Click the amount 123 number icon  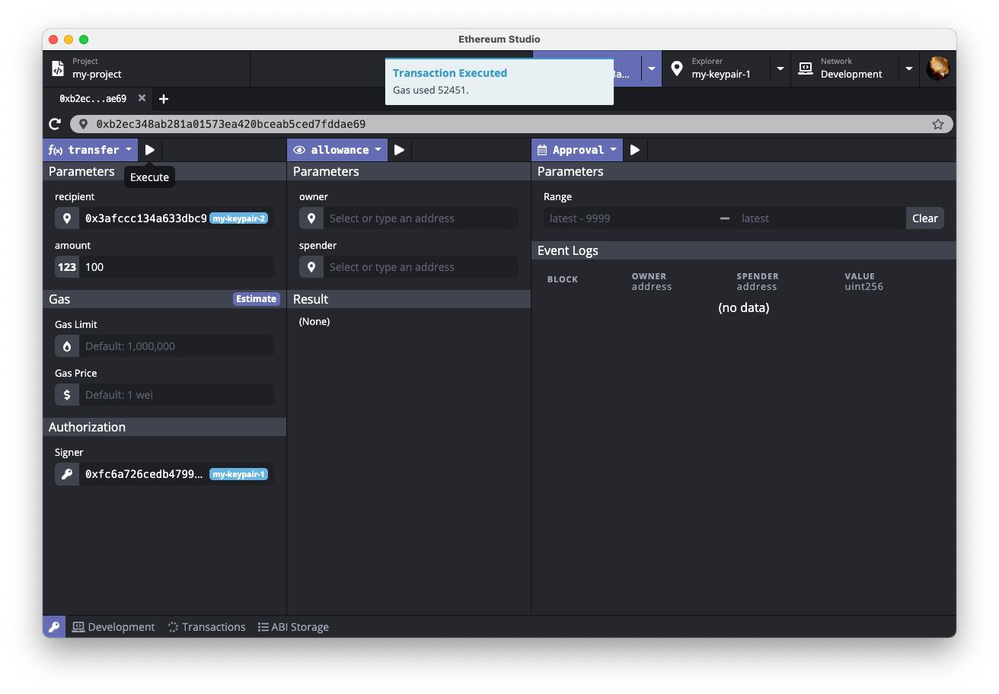pyautogui.click(x=67, y=267)
